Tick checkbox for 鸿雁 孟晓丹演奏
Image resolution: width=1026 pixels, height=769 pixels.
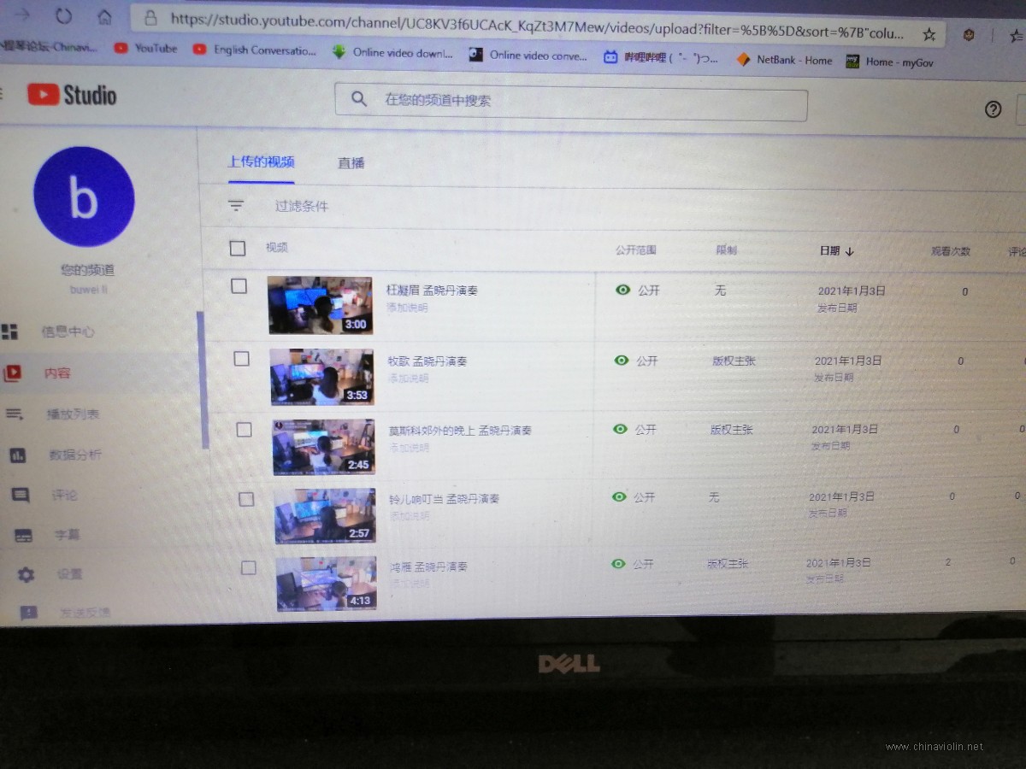click(x=249, y=567)
